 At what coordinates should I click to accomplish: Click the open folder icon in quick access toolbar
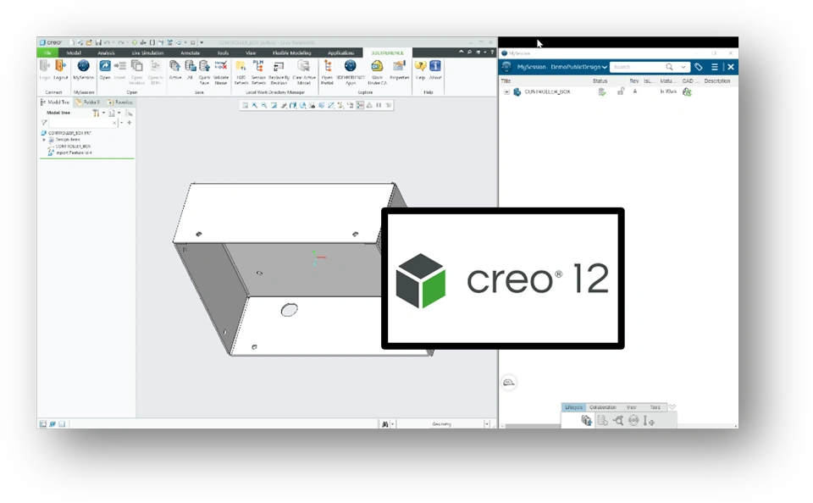click(89, 42)
